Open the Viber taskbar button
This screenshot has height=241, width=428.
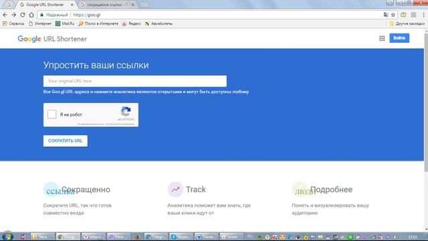point(118,237)
